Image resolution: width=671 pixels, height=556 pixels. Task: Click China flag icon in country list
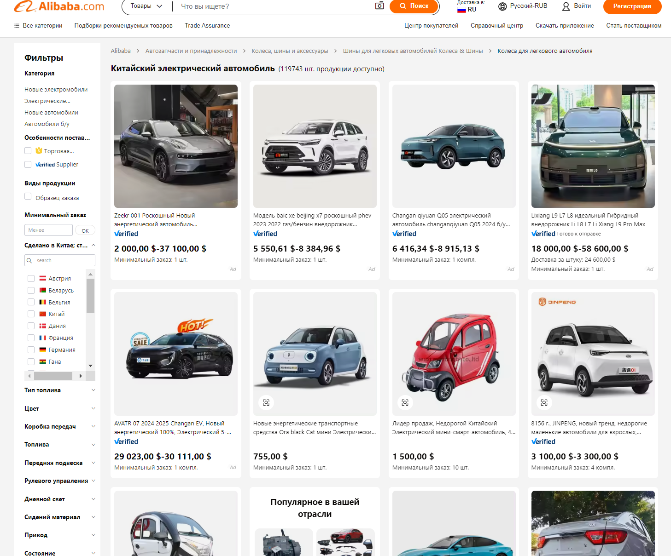(43, 314)
